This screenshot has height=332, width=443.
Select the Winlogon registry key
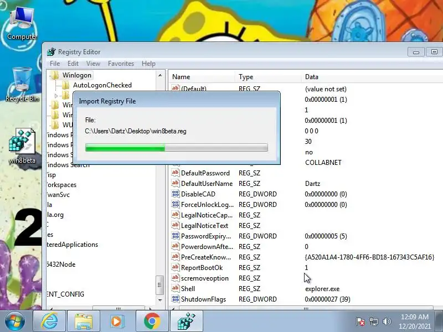(77, 75)
